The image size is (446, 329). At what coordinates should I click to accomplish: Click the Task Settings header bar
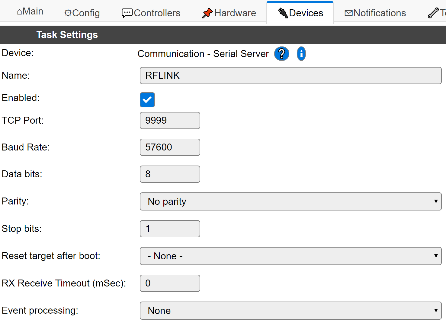click(223, 35)
